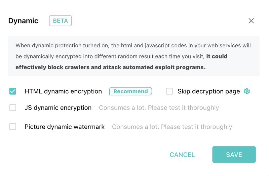This screenshot has width=269, height=176.
Task: Enable the JS dynamic encryption checkbox
Action: [x=13, y=107]
